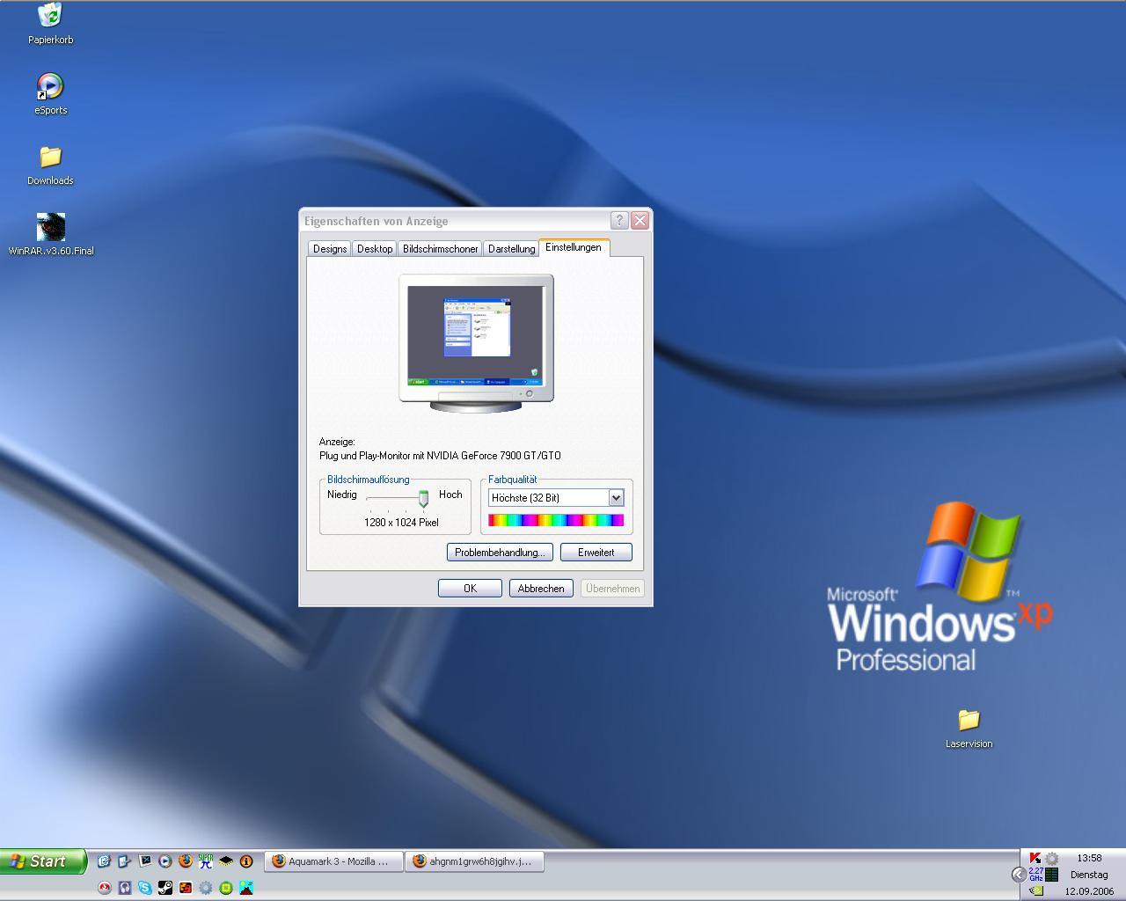Click the 13:58 clock in taskbar

pyautogui.click(x=1089, y=858)
